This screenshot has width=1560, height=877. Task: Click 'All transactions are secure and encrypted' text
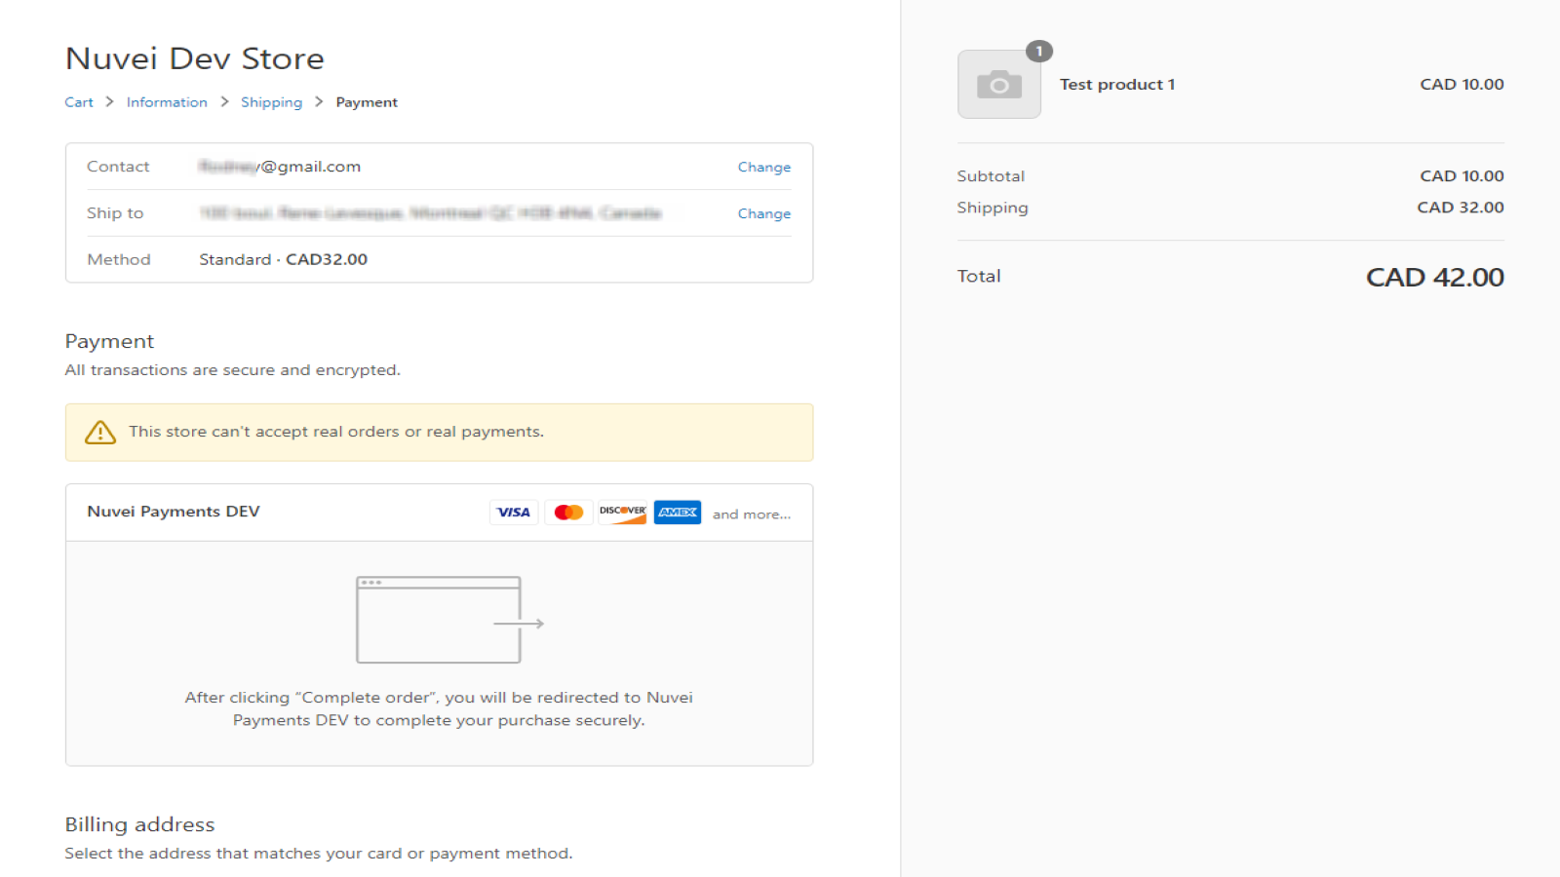point(232,370)
